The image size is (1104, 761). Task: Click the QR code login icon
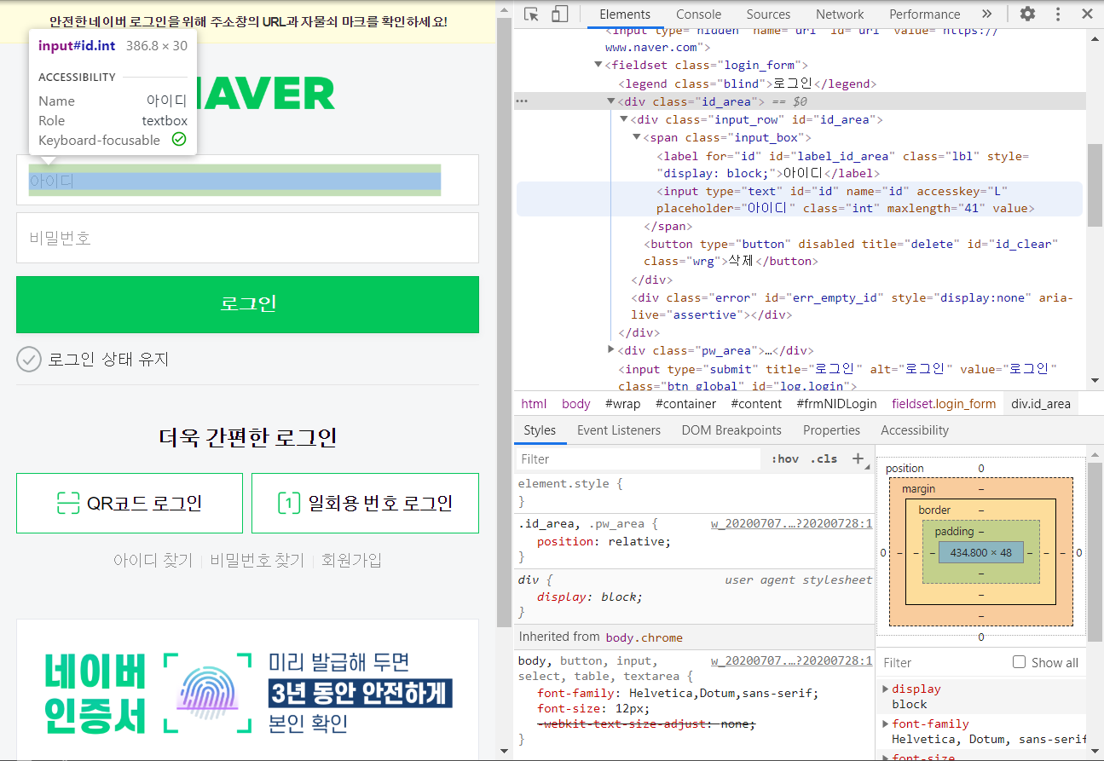67,503
